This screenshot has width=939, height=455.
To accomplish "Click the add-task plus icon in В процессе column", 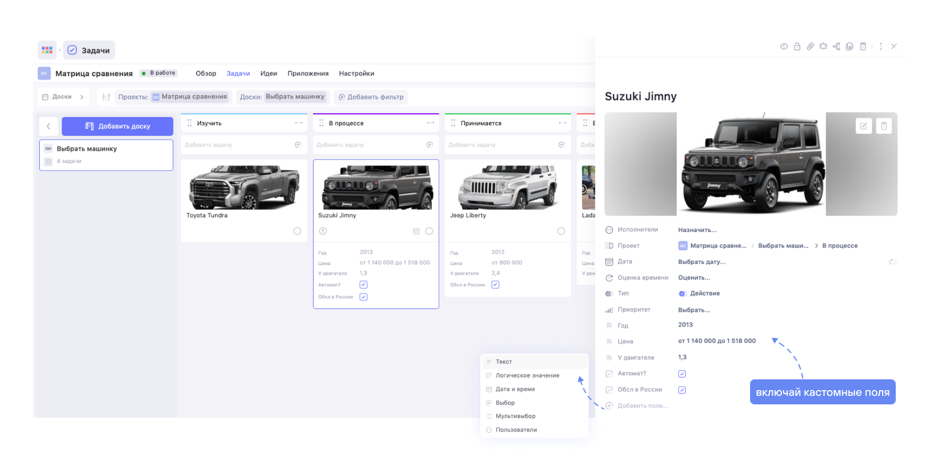I will coord(430,145).
